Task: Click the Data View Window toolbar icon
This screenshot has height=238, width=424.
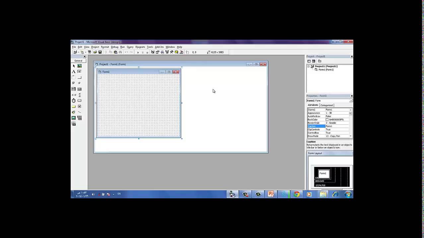Action: [177, 52]
